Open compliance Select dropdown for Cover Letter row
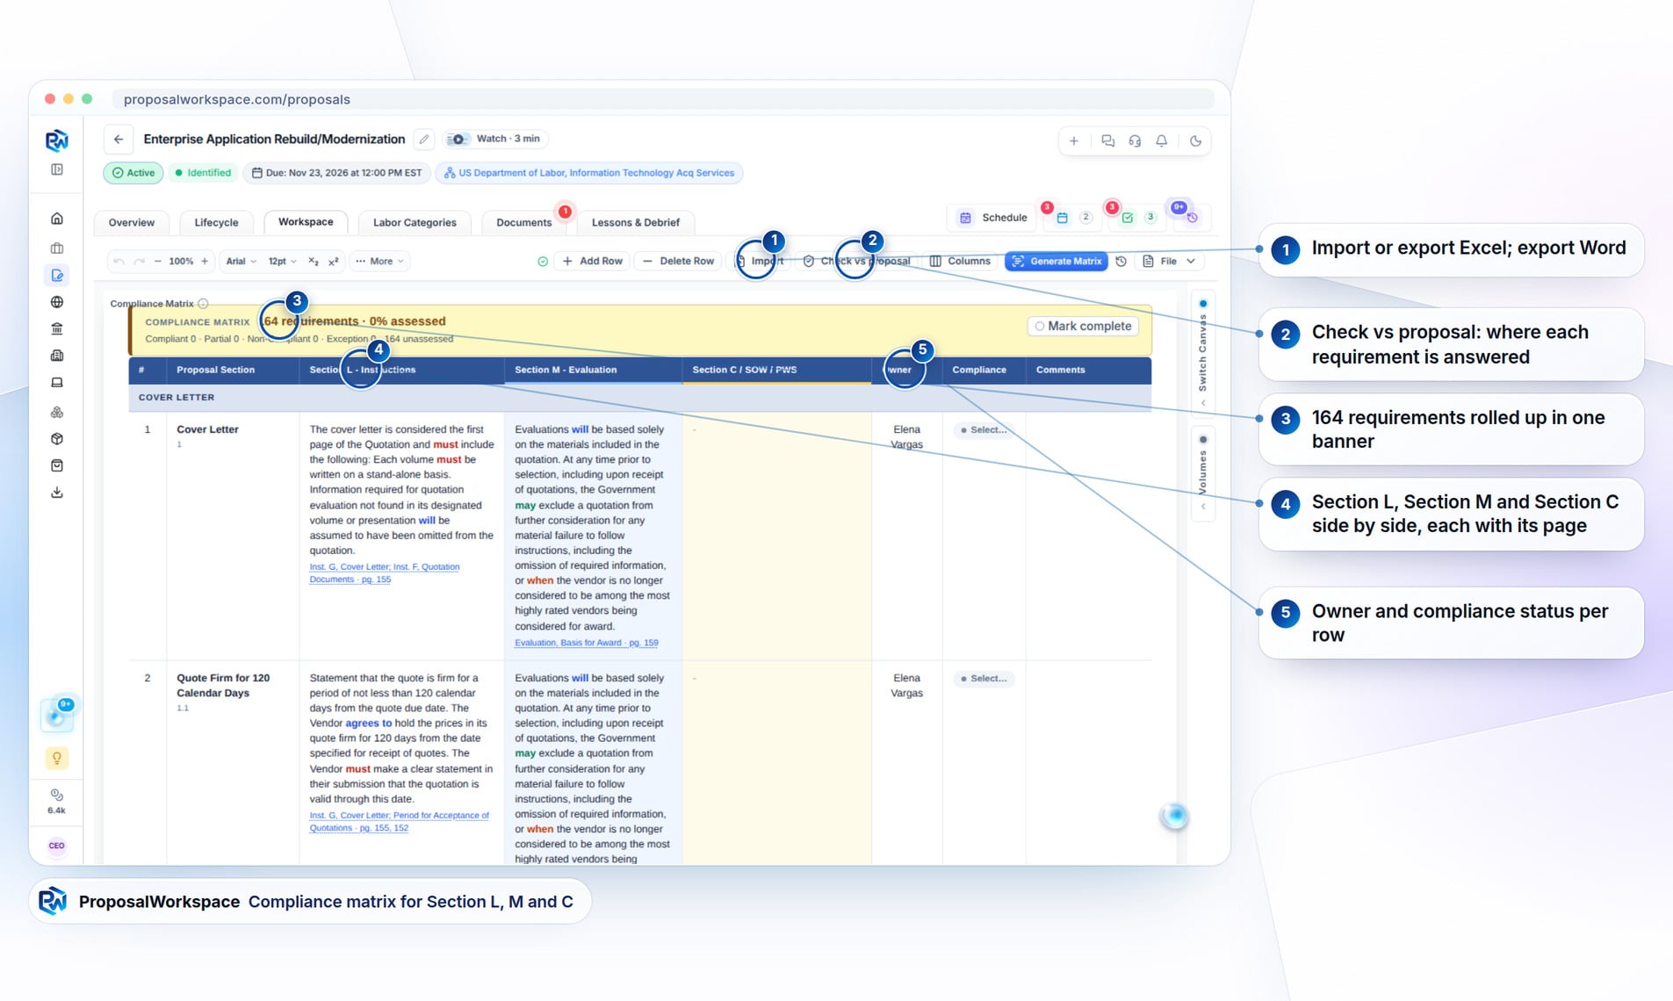The image size is (1673, 1001). coord(984,430)
